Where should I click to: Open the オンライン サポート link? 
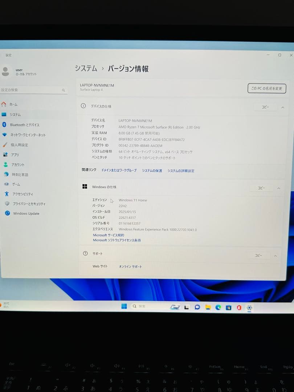[x=130, y=266]
